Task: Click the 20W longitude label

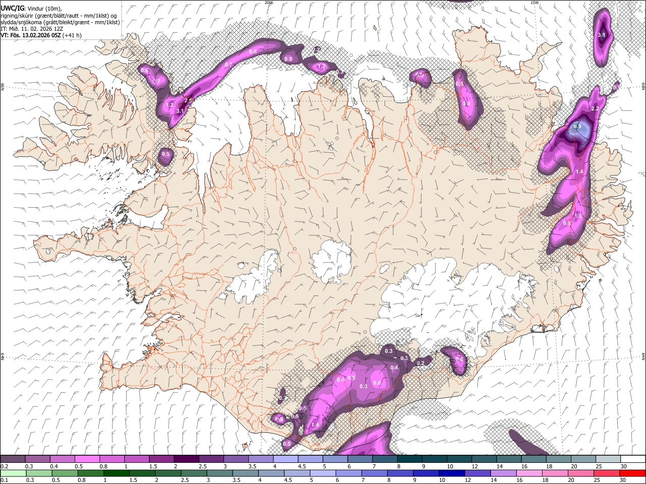Action: 268,3
